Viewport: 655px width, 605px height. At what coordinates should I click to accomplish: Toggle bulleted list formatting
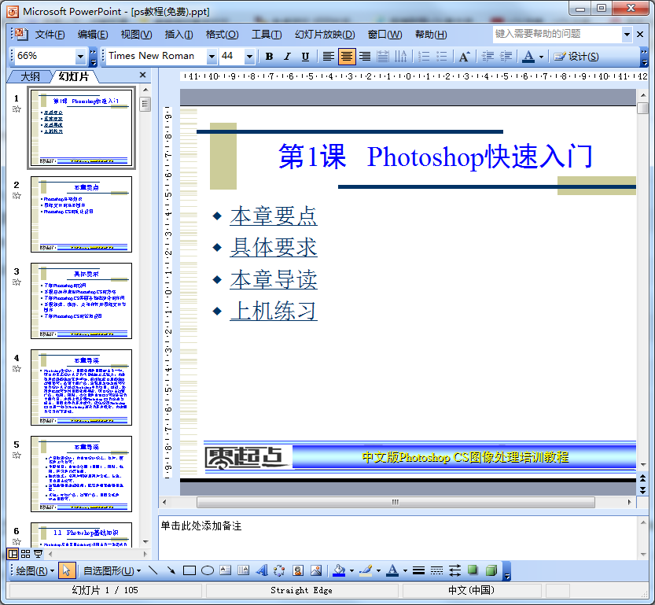pos(442,57)
